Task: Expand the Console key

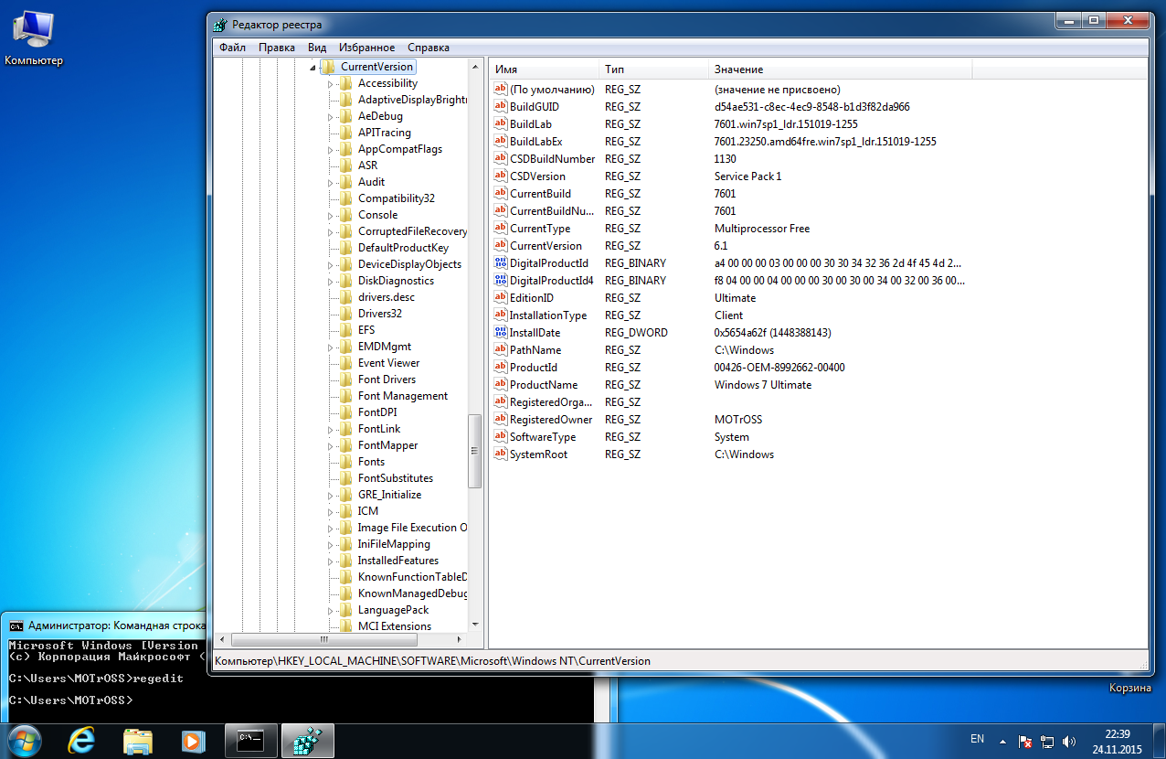Action: 331,216
